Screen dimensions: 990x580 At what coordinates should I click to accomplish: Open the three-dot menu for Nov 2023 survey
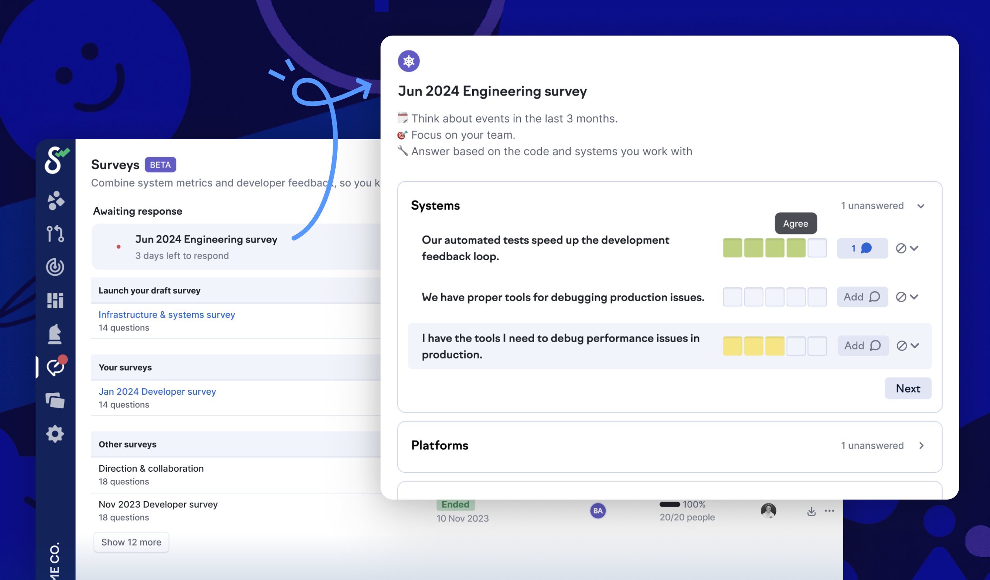coord(830,511)
